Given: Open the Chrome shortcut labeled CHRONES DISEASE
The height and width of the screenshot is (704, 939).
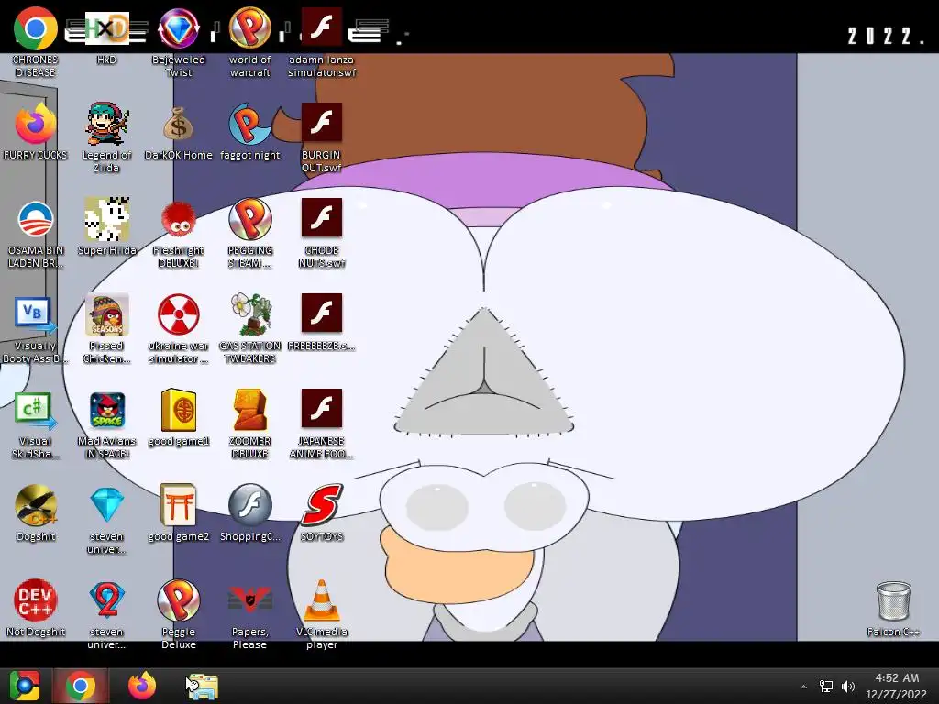Looking at the screenshot, I should tap(36, 28).
